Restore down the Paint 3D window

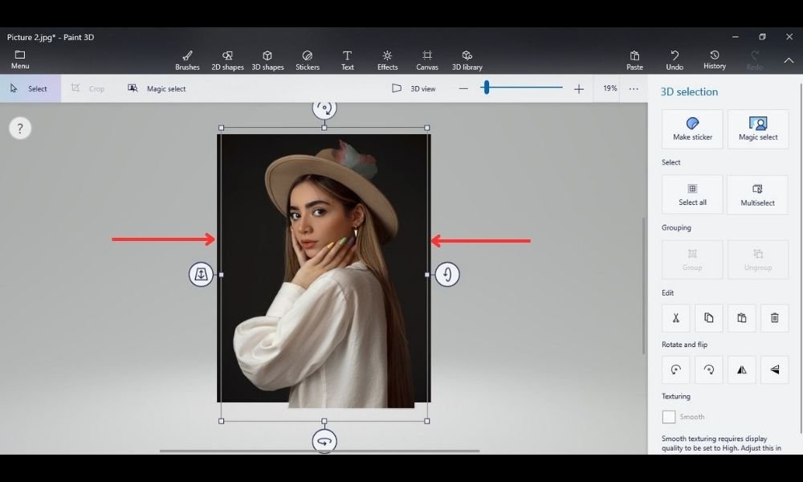coord(762,37)
